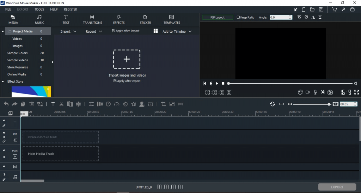Click the trash delete icon
This screenshot has width=361, height=193.
click(31, 104)
